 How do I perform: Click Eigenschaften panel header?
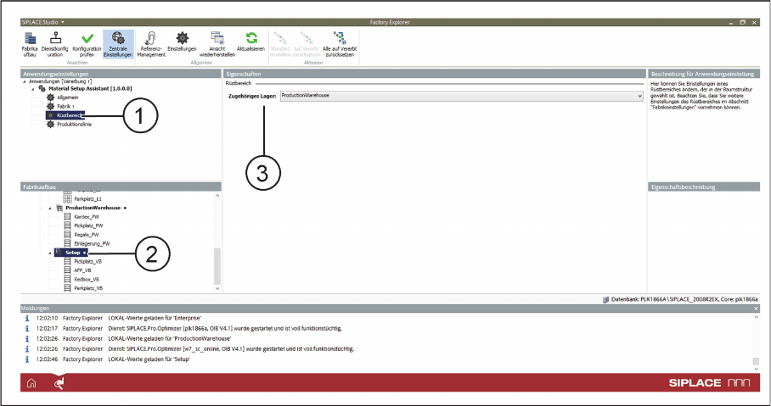(434, 74)
